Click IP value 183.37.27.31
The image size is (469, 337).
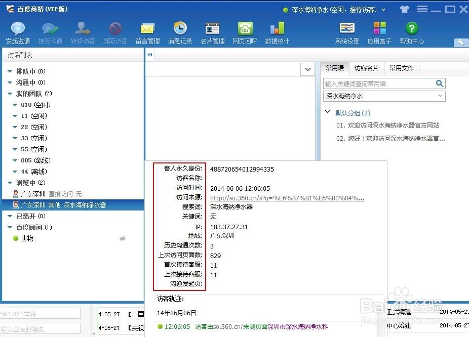coord(229,227)
